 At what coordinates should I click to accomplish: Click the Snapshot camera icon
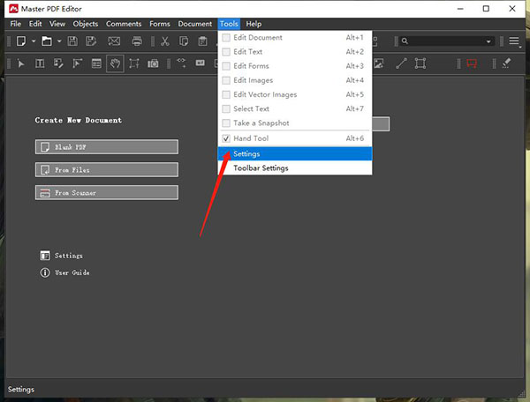tap(154, 63)
